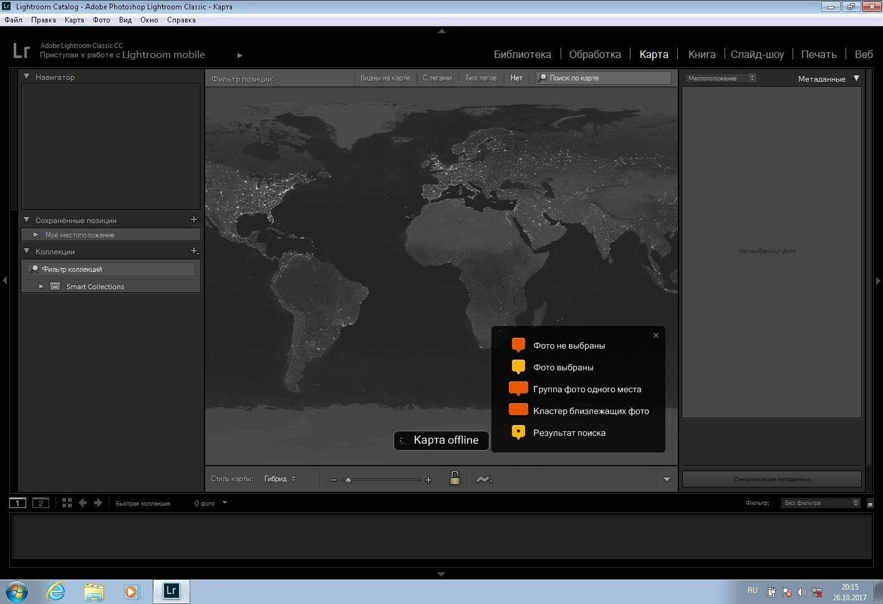Viewport: 883px width, 604px height.
Task: Switch to the Слайд-шоу module
Action: (x=757, y=54)
